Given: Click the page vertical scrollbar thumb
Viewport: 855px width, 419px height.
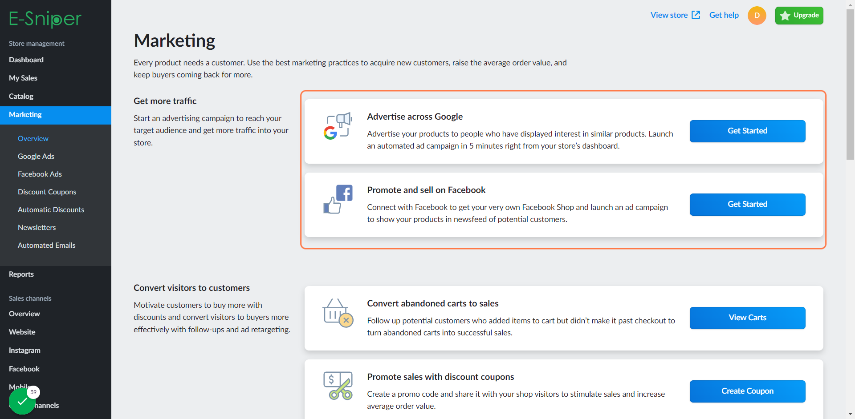Looking at the screenshot, I should click(x=850, y=84).
